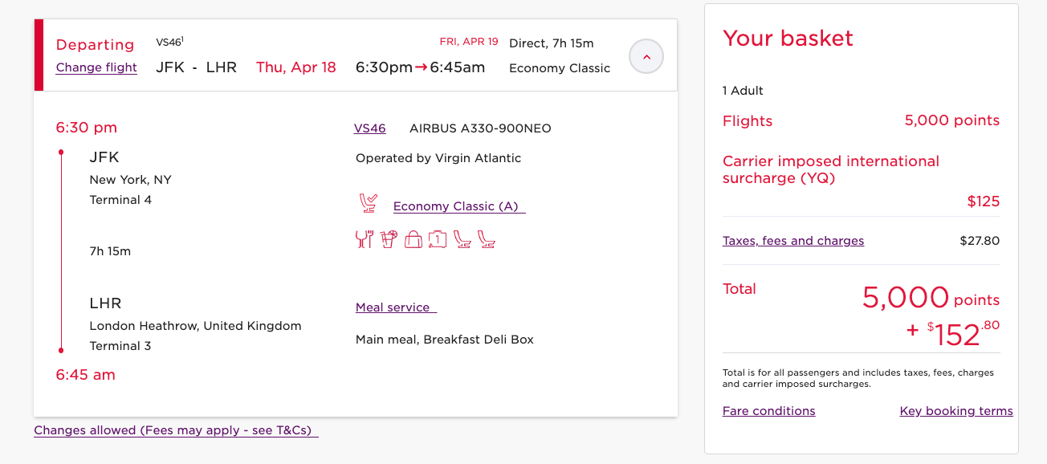The width and height of the screenshot is (1047, 464).
Task: Click the meal glass-and-fork icon
Action: [x=364, y=239]
